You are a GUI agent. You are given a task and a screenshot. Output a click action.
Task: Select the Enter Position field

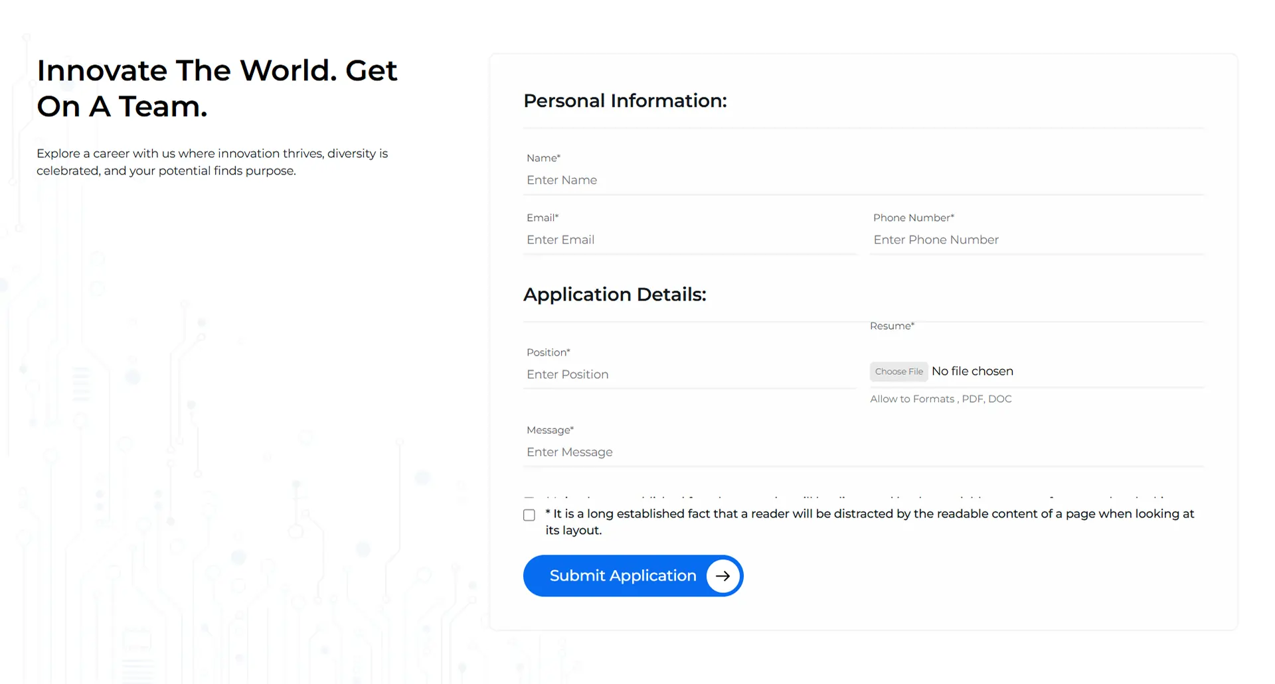click(664, 374)
